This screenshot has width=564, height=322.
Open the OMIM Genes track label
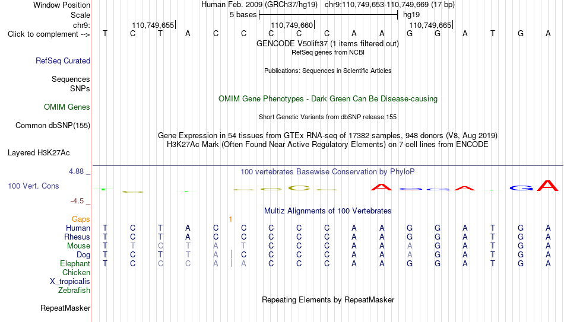point(67,107)
